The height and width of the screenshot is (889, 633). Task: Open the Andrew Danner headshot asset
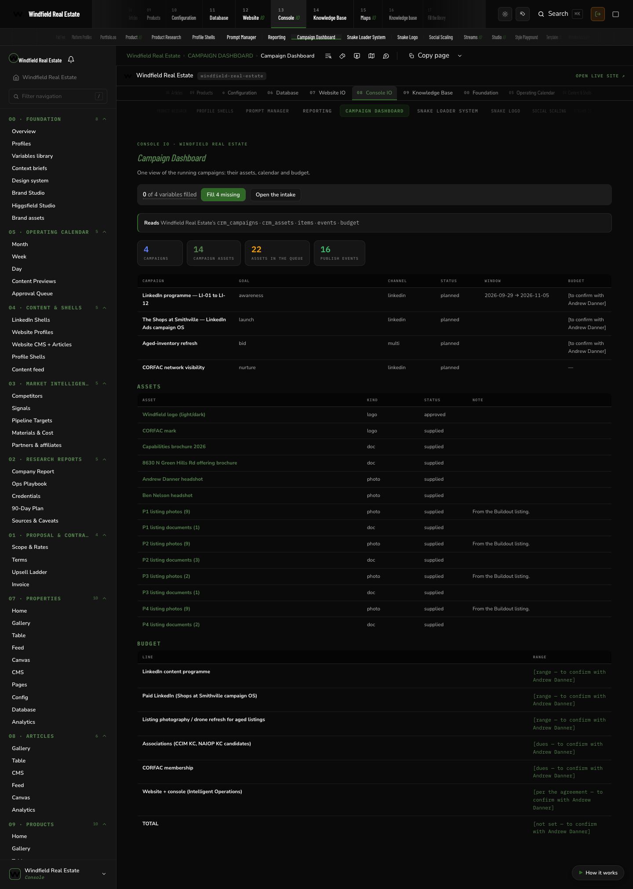pyautogui.click(x=173, y=479)
